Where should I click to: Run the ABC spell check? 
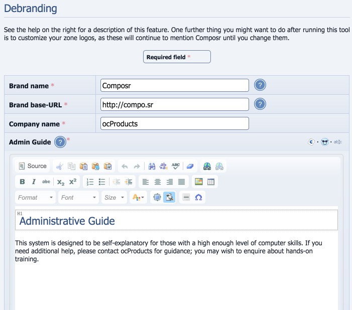tap(176, 166)
